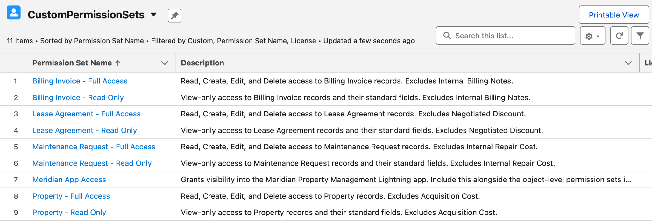Open the list view selector dropdown
This screenshot has width=652, height=224.
pyautogui.click(x=153, y=15)
